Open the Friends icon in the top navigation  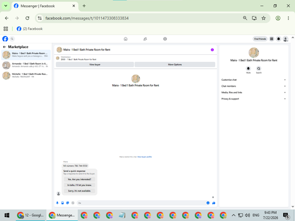click(x=145, y=39)
